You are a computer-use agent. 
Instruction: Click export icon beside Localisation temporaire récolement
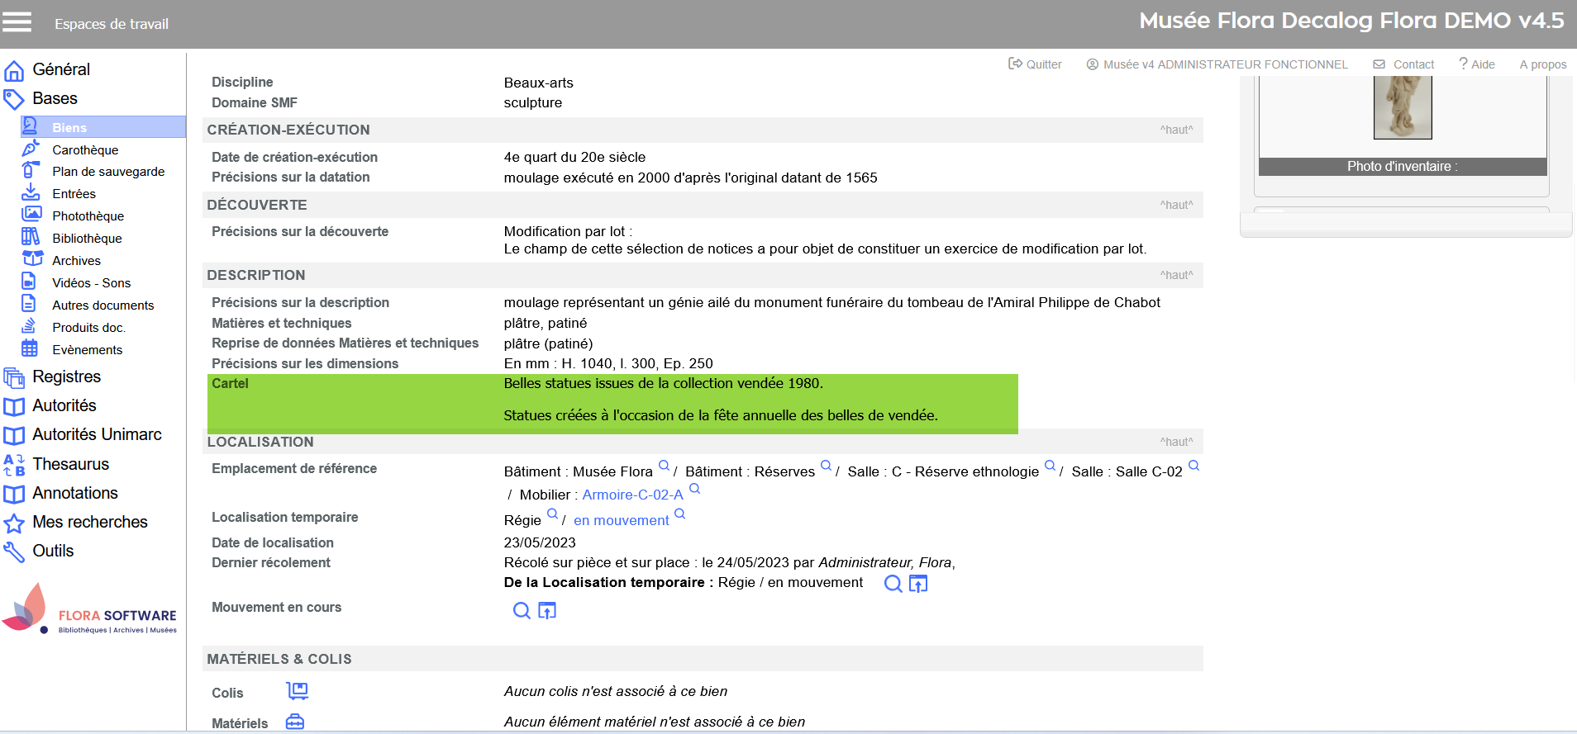coord(918,584)
